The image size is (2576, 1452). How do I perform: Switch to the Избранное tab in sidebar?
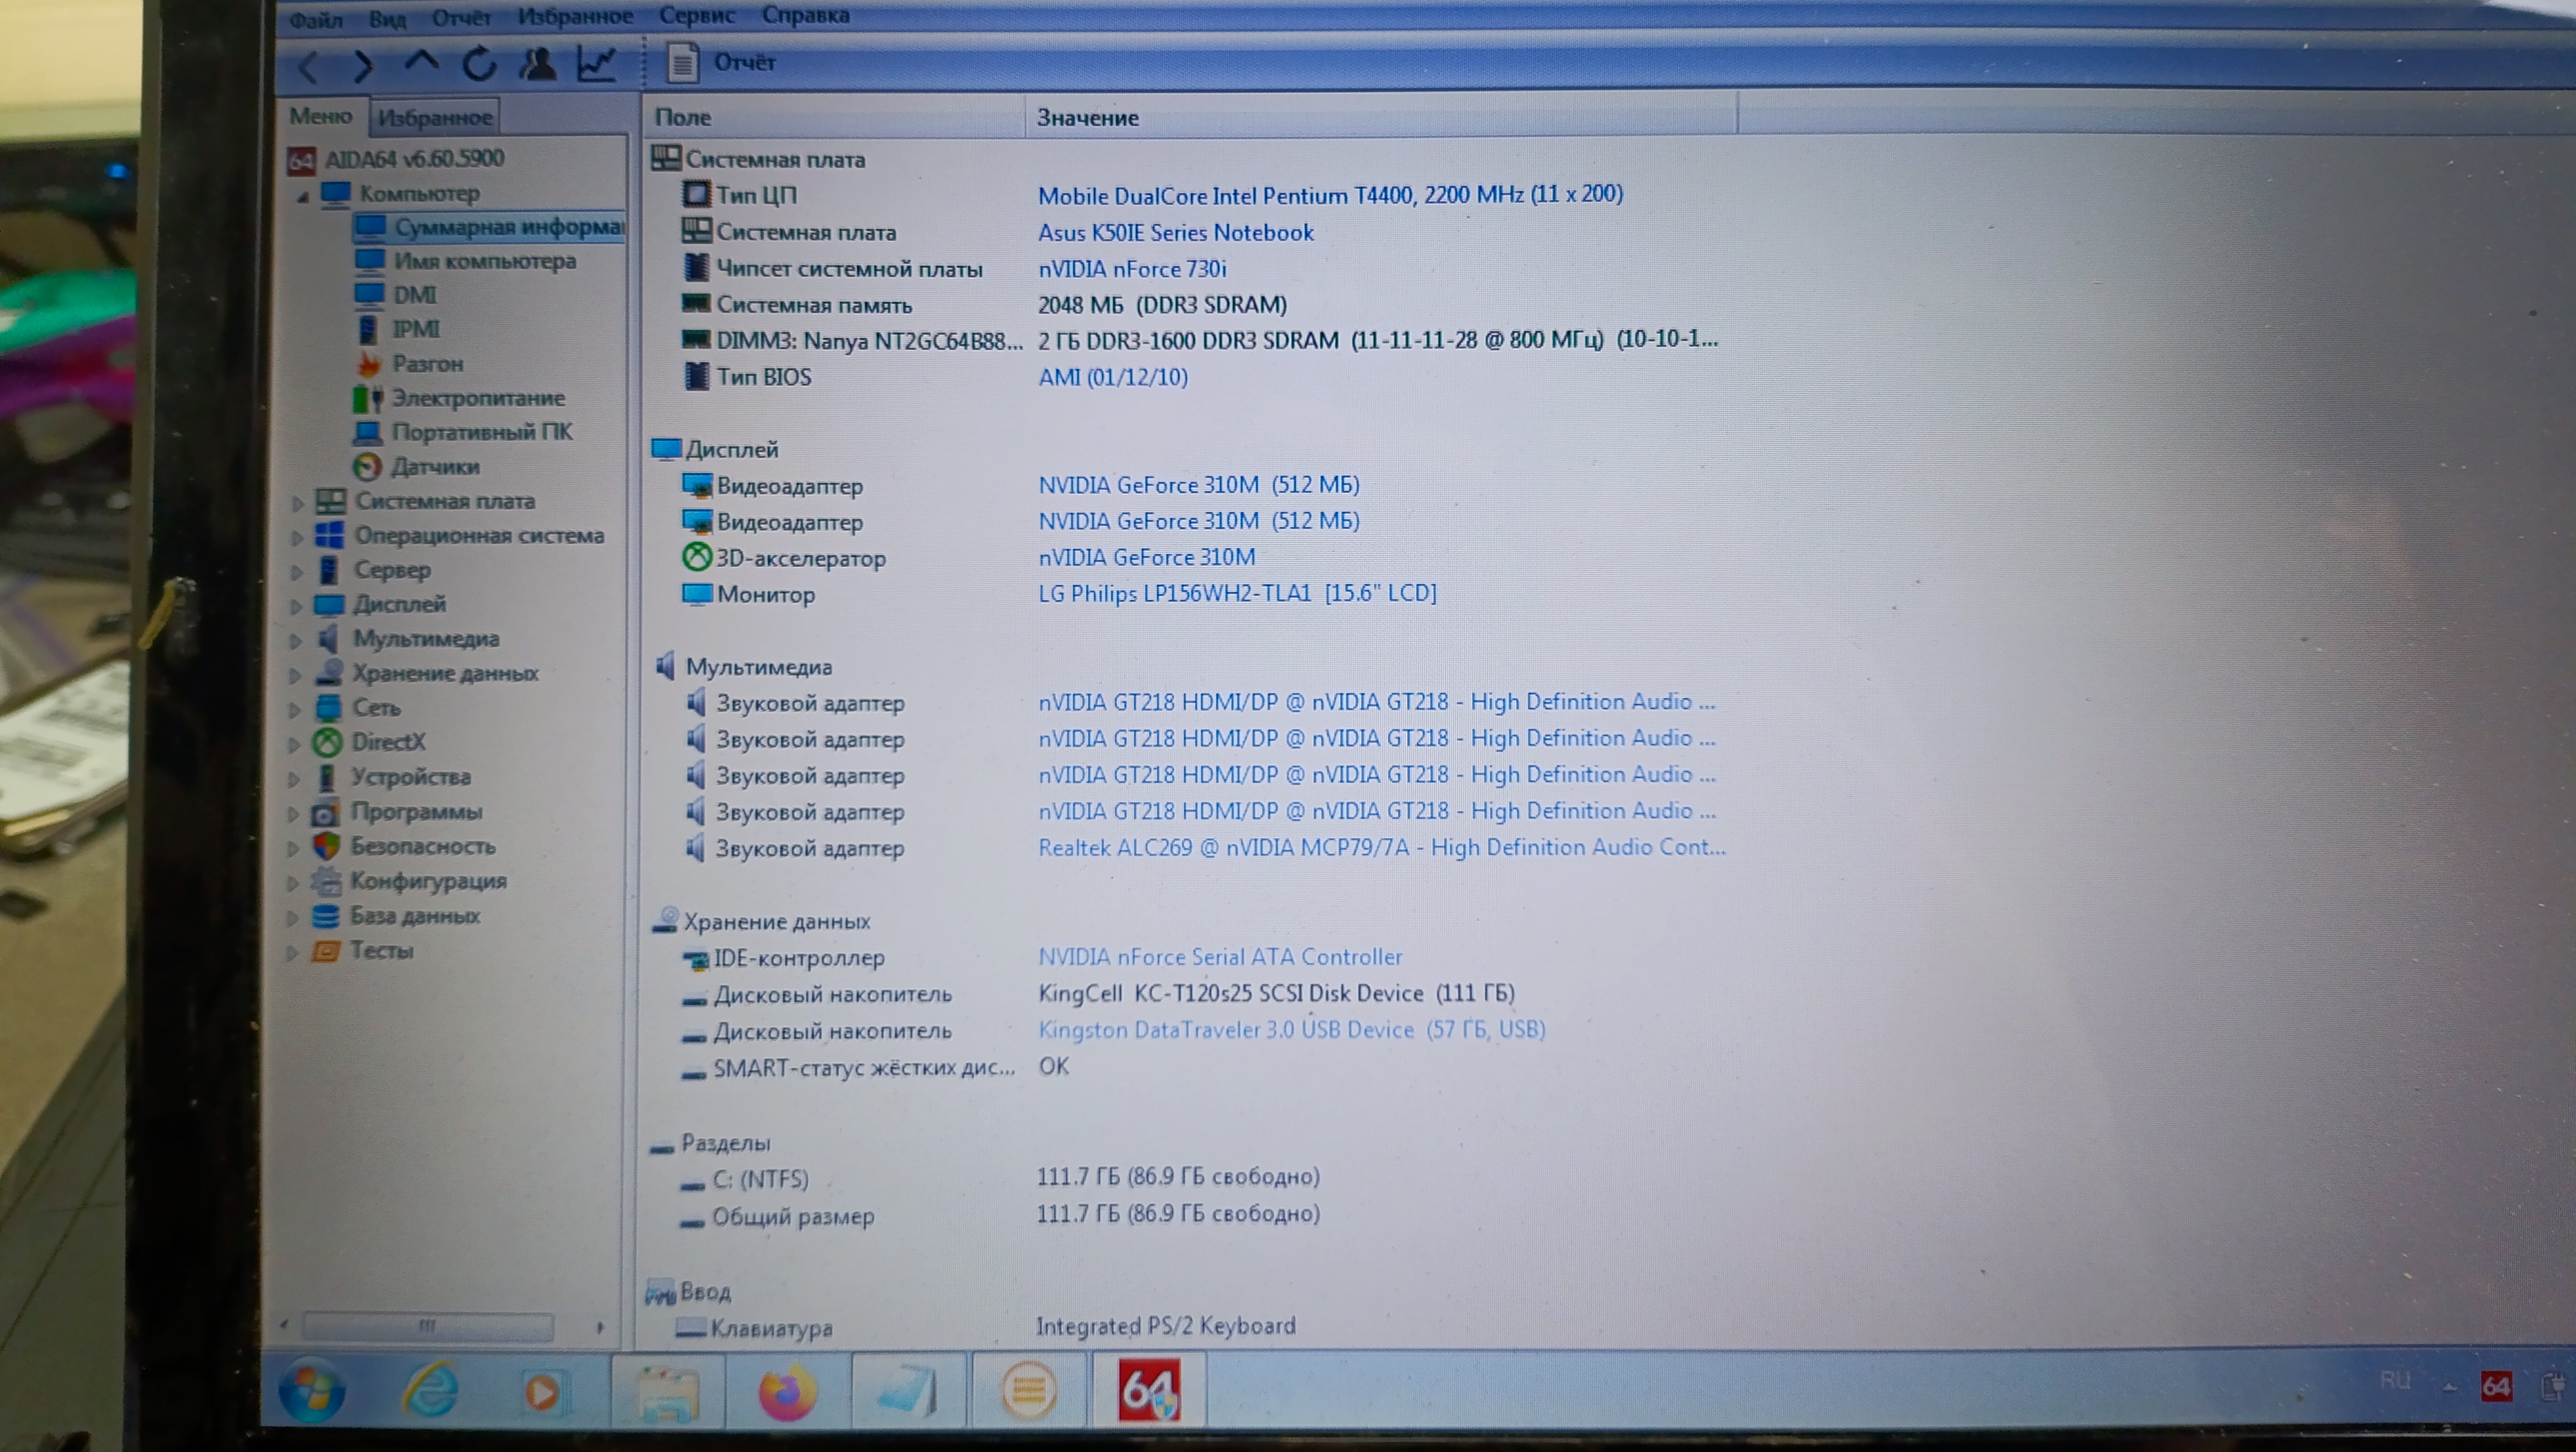[x=435, y=118]
